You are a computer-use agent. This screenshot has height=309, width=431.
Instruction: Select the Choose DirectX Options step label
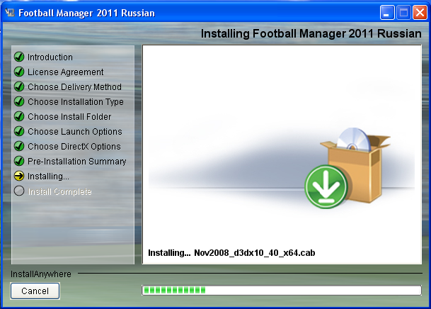click(74, 147)
